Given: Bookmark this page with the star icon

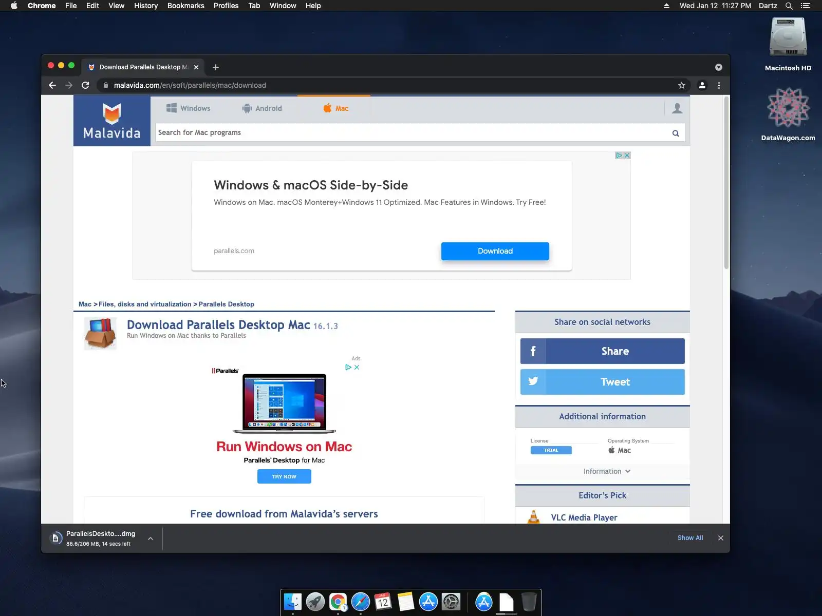Looking at the screenshot, I should (682, 85).
